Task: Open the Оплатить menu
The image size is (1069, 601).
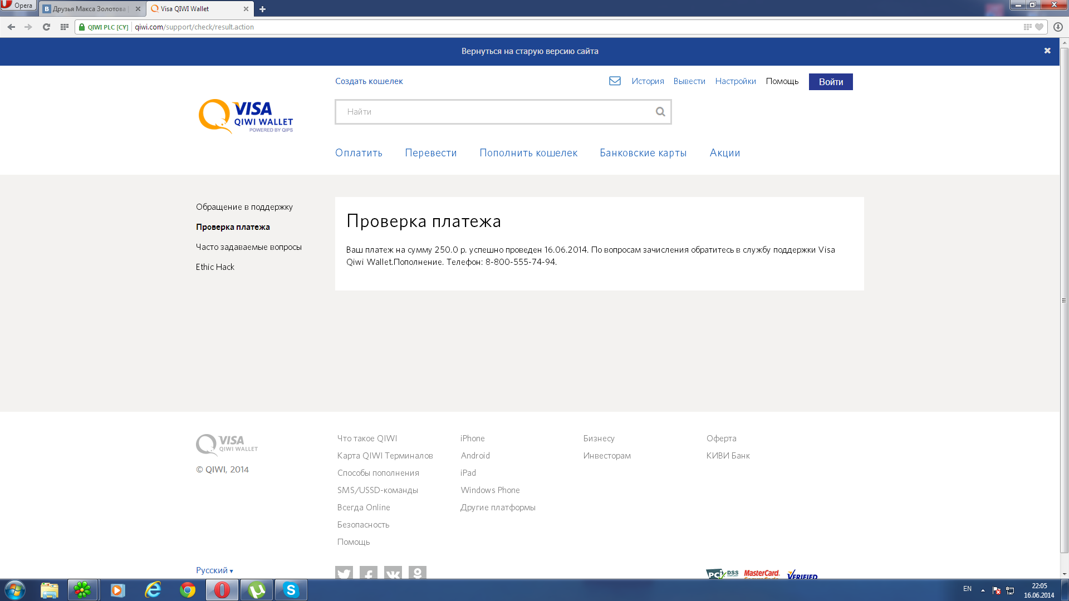Action: coord(359,153)
